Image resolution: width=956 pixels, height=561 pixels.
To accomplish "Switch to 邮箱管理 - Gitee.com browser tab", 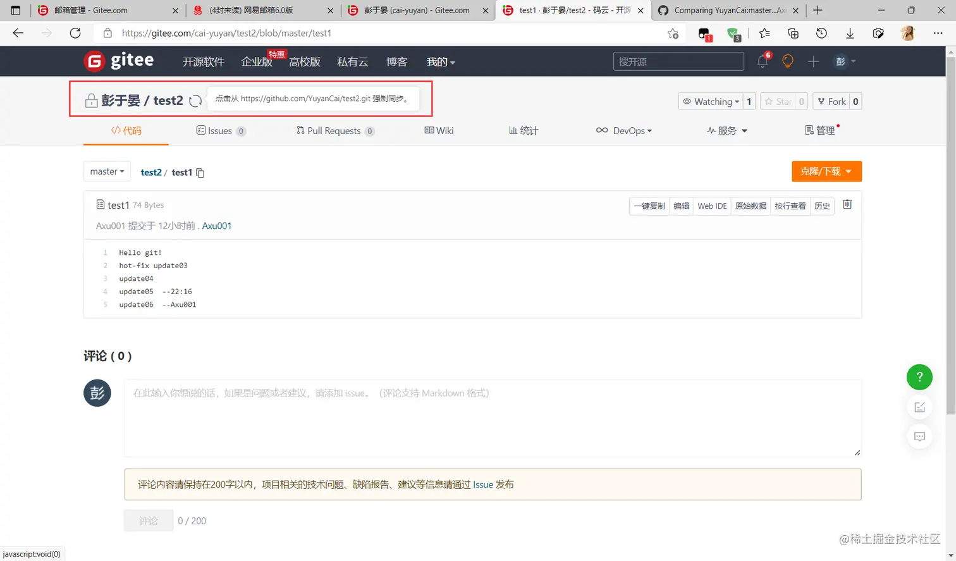I will click(107, 10).
